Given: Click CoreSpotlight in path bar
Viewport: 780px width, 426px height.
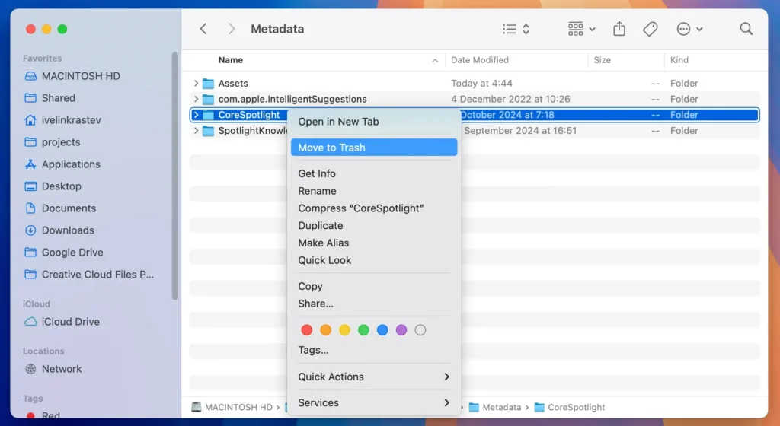Looking at the screenshot, I should click(570, 407).
